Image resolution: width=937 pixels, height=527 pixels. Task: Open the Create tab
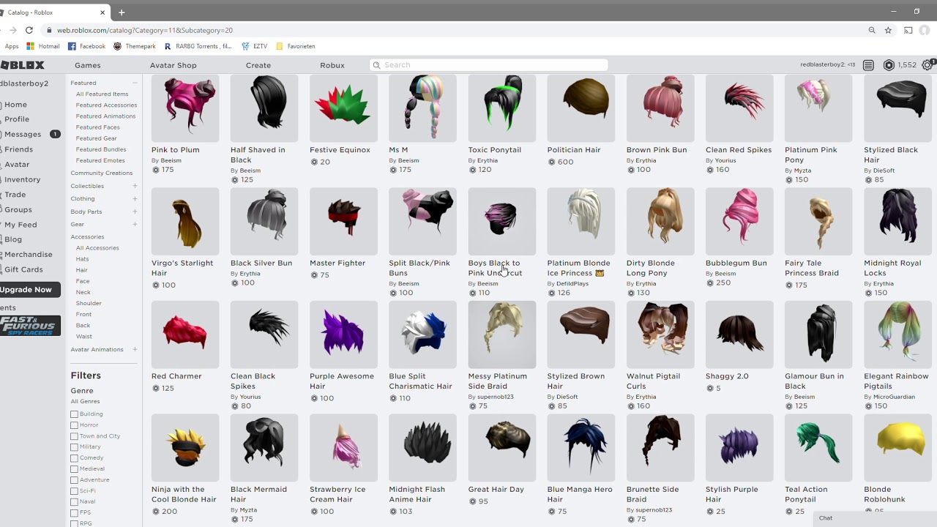[258, 65]
